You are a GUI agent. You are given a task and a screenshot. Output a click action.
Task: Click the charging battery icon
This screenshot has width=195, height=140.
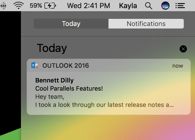50,6
